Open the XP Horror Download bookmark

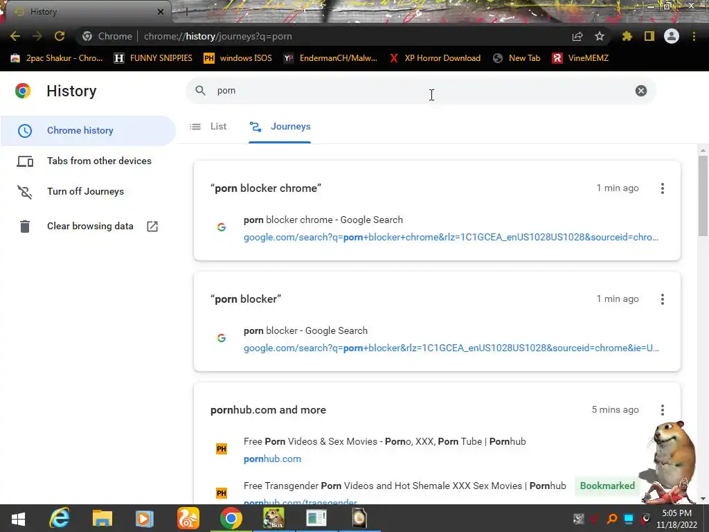click(435, 58)
